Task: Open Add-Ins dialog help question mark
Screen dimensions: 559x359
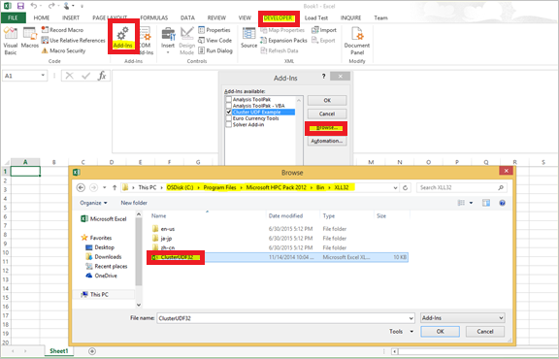Action: 324,77
